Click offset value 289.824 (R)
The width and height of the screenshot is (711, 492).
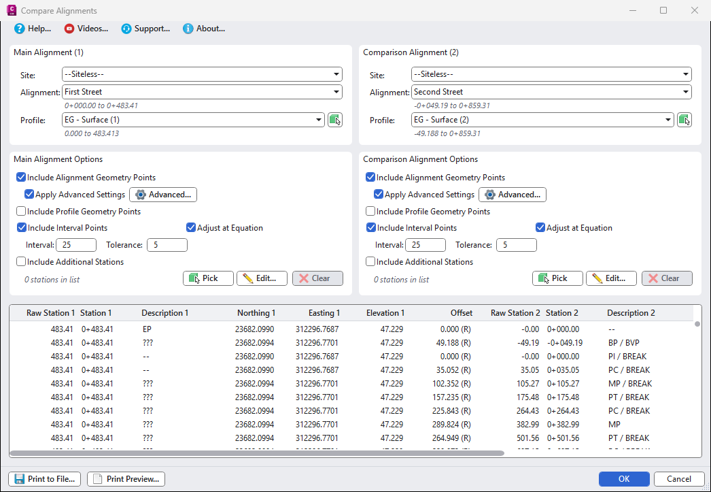451,425
